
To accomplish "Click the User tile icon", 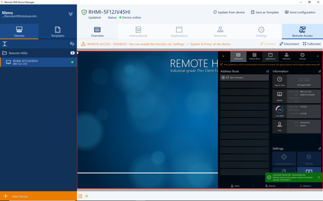I will 279,126.
